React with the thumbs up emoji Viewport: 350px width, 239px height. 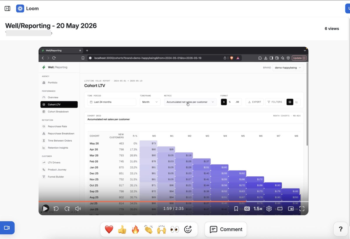tap(122, 230)
